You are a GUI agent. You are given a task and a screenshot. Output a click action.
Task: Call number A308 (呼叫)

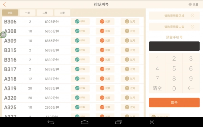(x=80, y=31)
